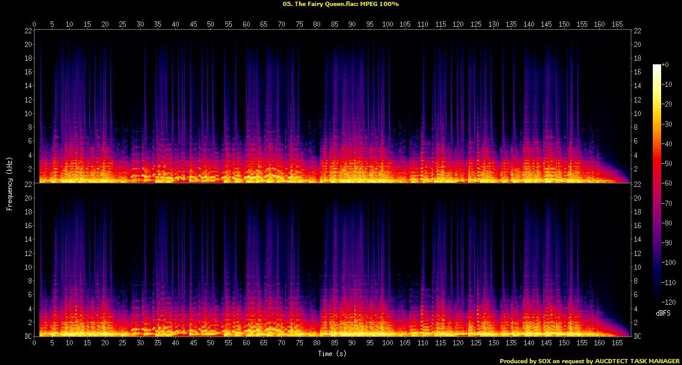Viewport: 682px width, 365px height.
Task: Click the "DC" label at bottom-left axis
Action: click(x=28, y=336)
